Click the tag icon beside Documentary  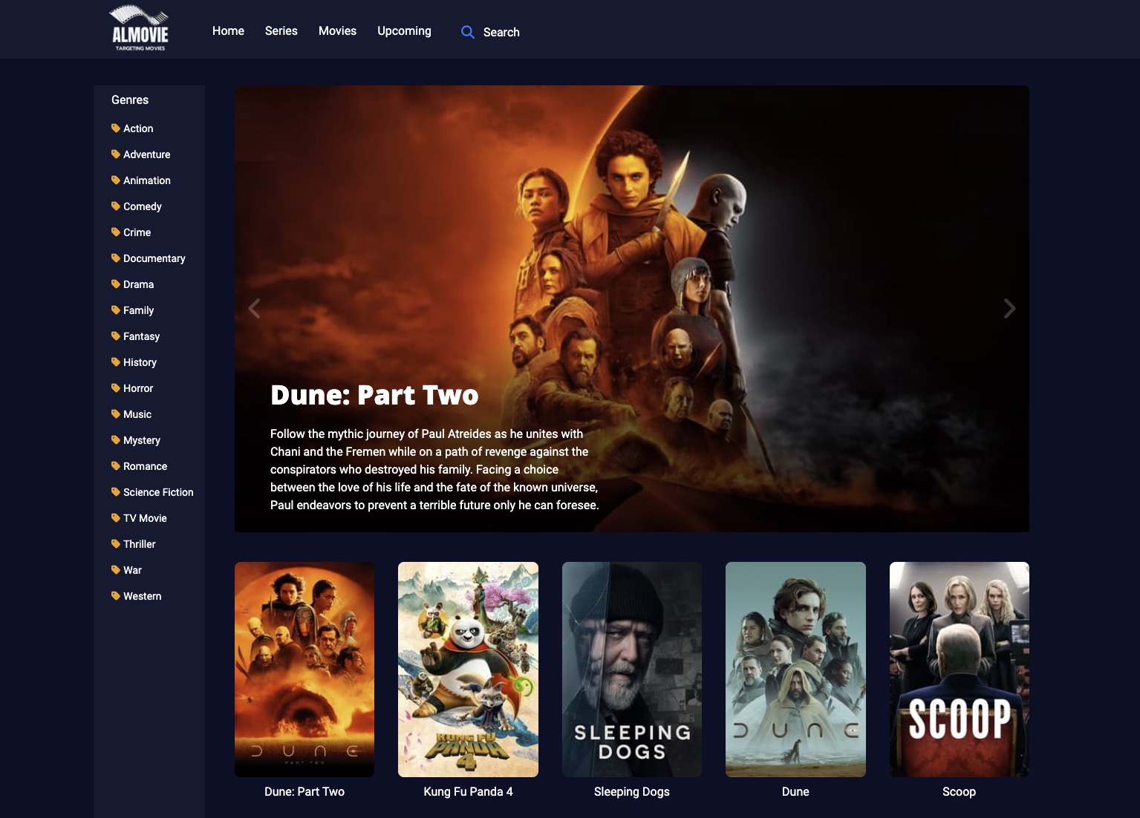(116, 258)
